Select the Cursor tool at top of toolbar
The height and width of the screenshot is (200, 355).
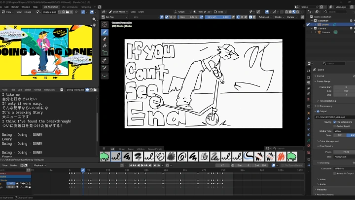(x=105, y=25)
